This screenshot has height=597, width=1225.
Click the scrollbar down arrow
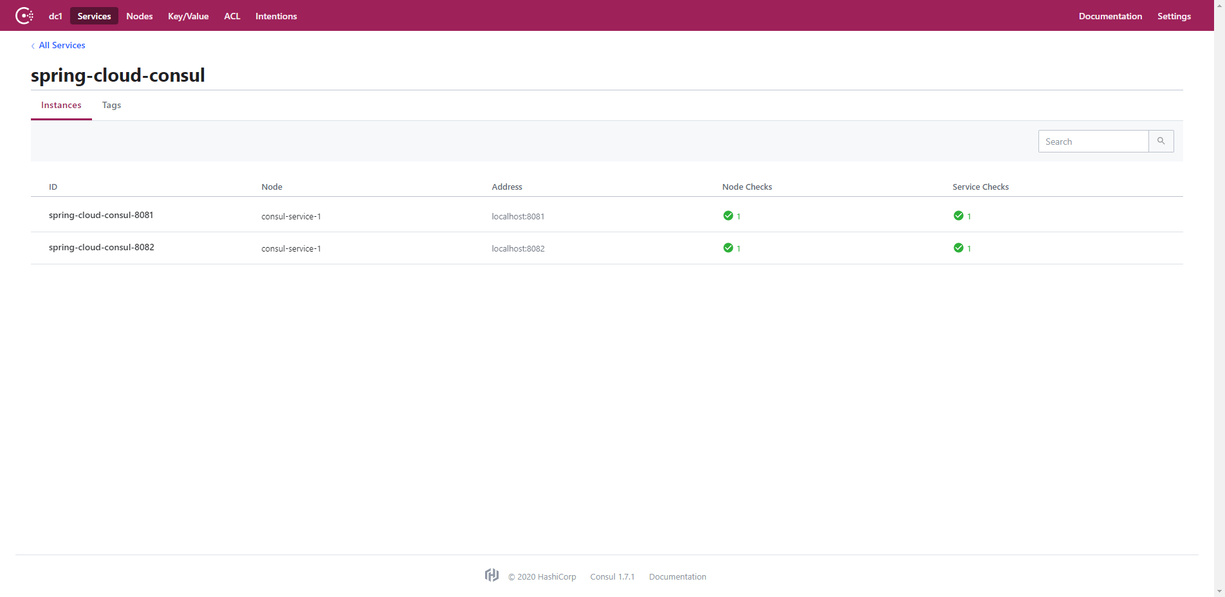[1219, 591]
